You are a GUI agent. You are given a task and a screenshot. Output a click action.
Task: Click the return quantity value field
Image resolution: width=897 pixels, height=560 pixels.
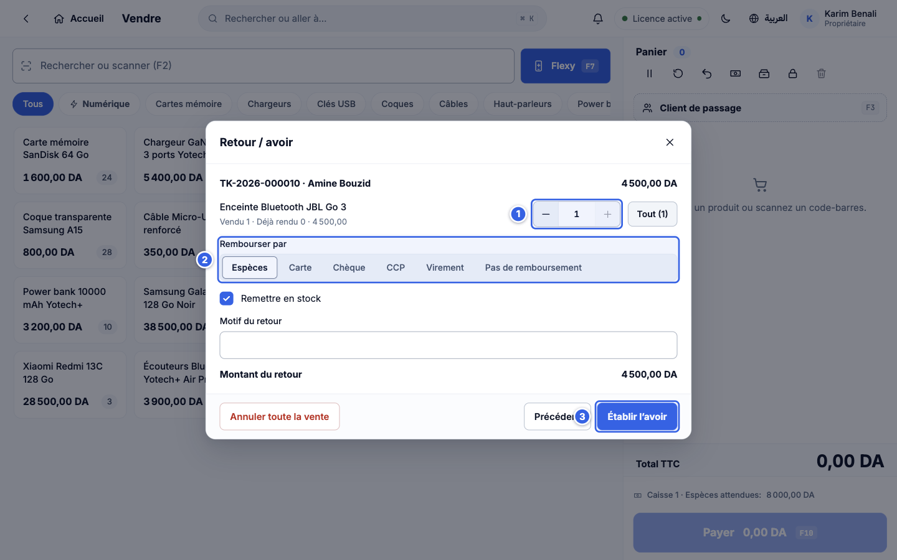576,214
